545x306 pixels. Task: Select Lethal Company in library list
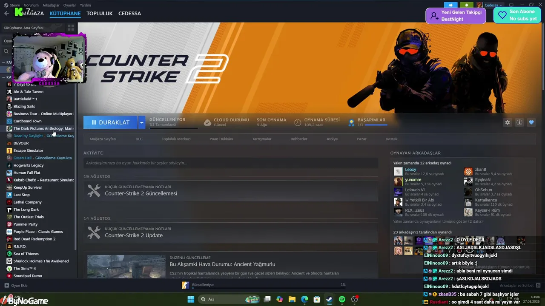pos(28,202)
